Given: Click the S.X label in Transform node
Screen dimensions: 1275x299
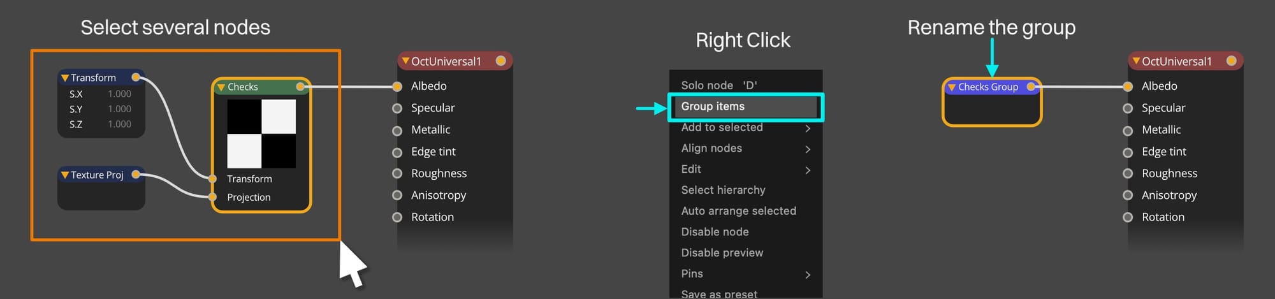Looking at the screenshot, I should pyautogui.click(x=76, y=94).
